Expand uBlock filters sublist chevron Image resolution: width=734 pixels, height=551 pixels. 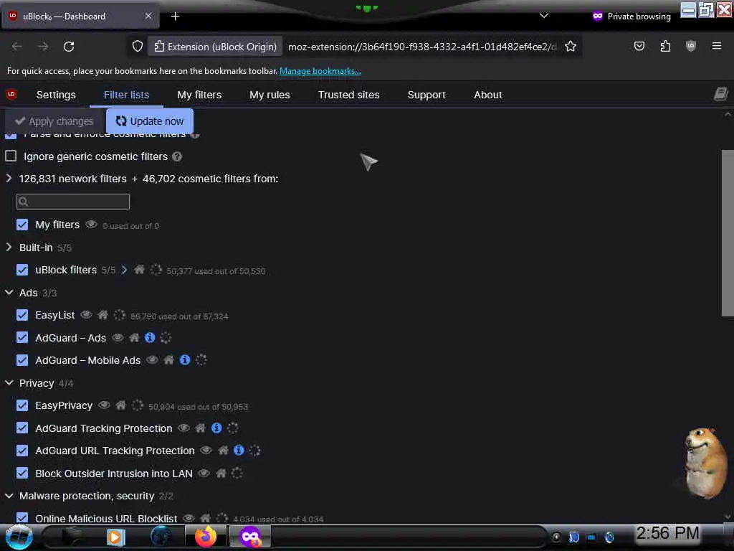[124, 270]
